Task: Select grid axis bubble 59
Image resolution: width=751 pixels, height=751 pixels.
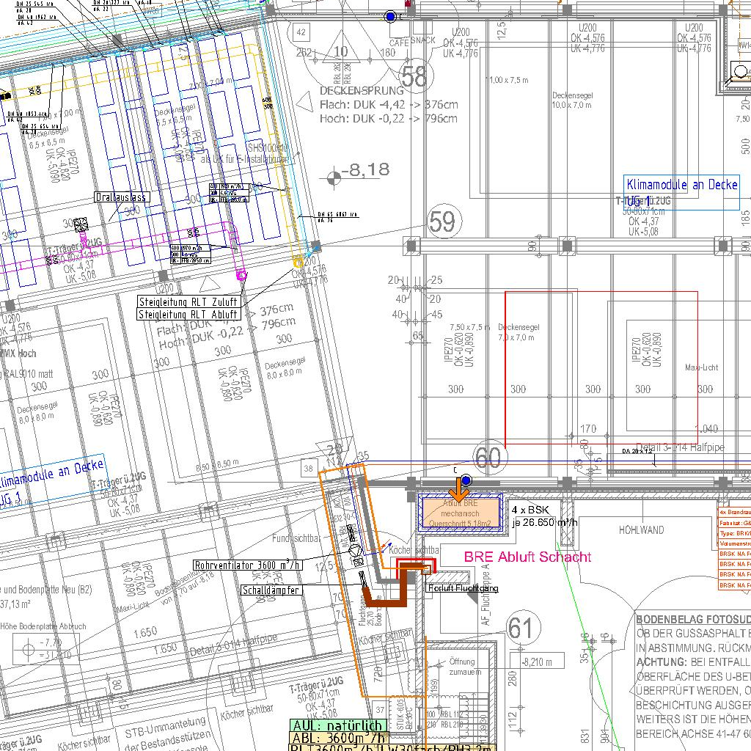Action: tap(442, 221)
